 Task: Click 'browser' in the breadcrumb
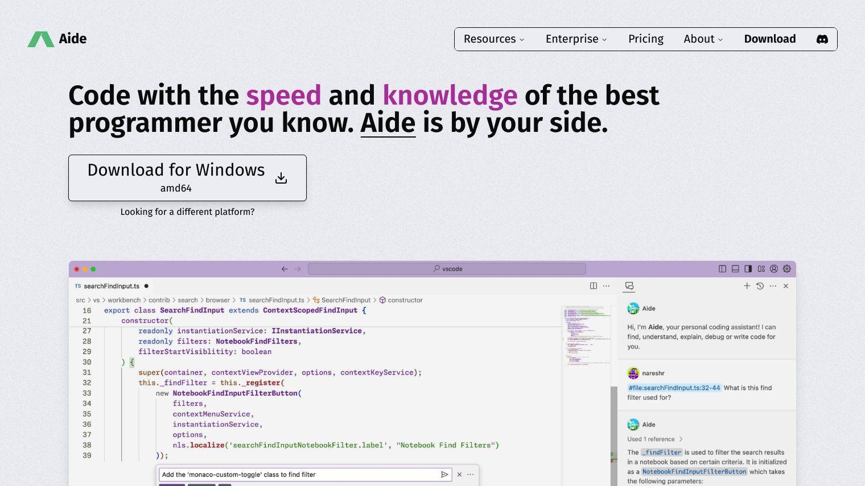click(x=218, y=300)
